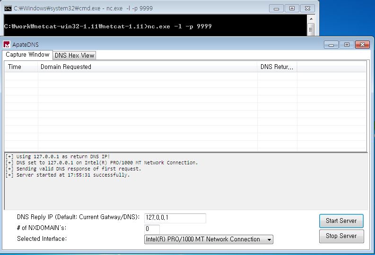Viewport: 375px width, 255px height.
Task: Focus the DNS Reply IP field
Action: [175, 218]
